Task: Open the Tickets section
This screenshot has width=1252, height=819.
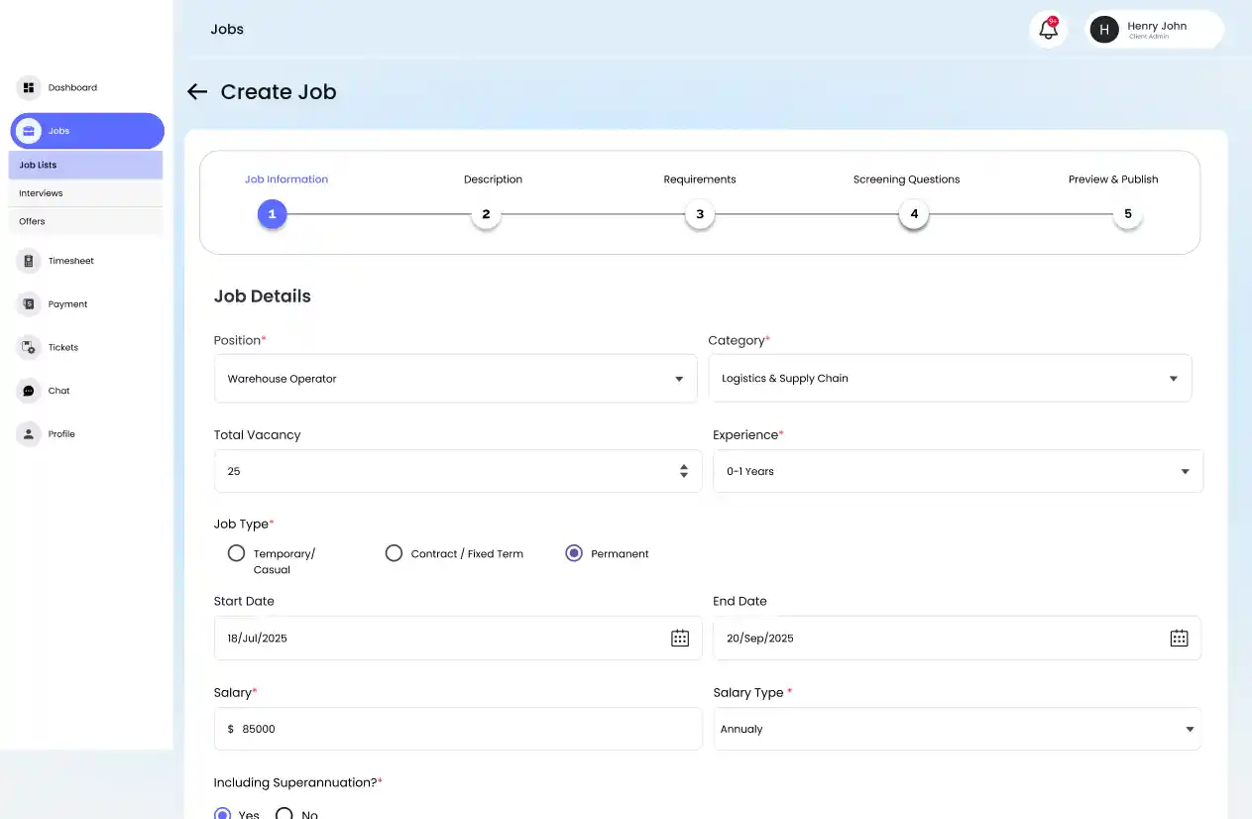Action: tap(62, 347)
